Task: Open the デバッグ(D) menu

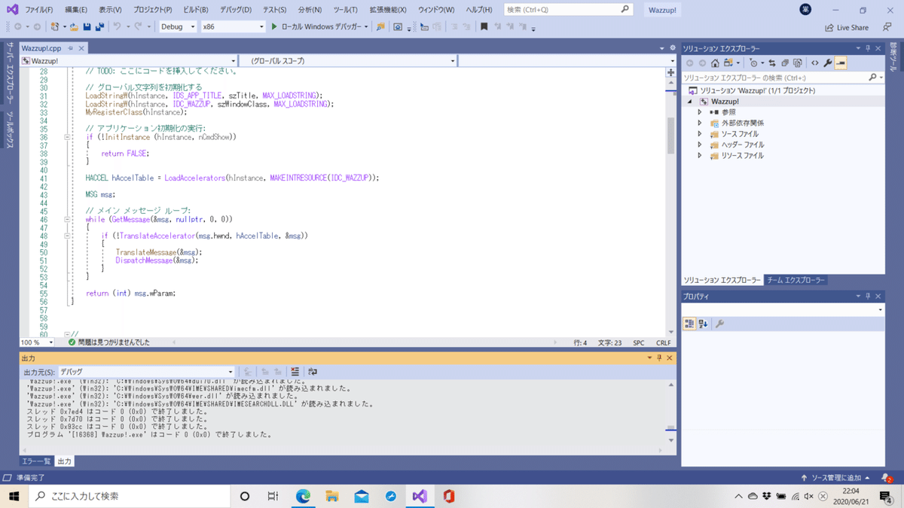Action: [x=236, y=10]
